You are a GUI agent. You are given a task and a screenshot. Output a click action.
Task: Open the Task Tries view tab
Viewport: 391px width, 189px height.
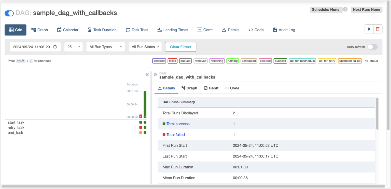[137, 30]
